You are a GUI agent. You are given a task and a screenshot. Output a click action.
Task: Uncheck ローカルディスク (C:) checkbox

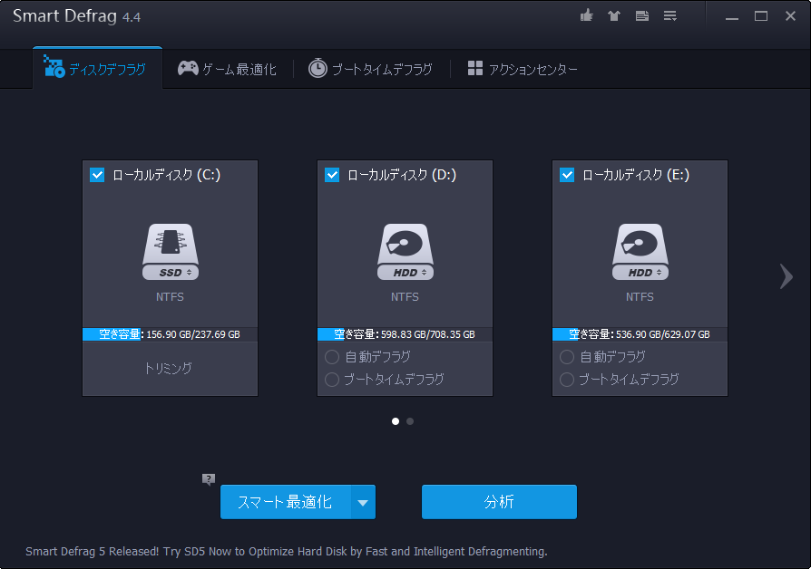tap(97, 175)
